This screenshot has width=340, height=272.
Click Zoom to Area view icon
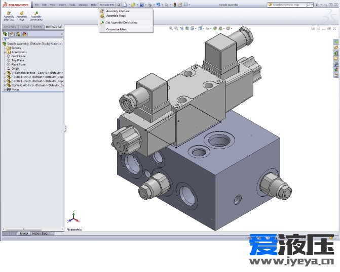(176, 28)
